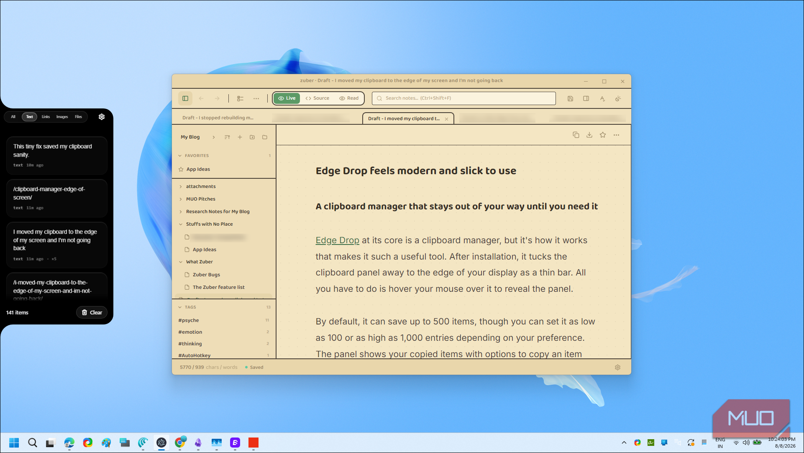Viewport: 804px width, 453px height.
Task: Copy 'This tiny fix saved my clipboard' clip
Action: (x=57, y=155)
